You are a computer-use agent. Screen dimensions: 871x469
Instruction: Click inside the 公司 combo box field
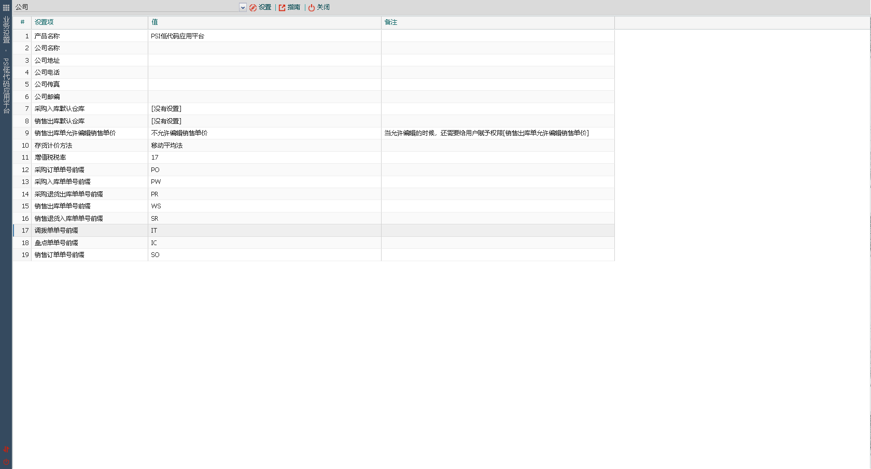[124, 7]
